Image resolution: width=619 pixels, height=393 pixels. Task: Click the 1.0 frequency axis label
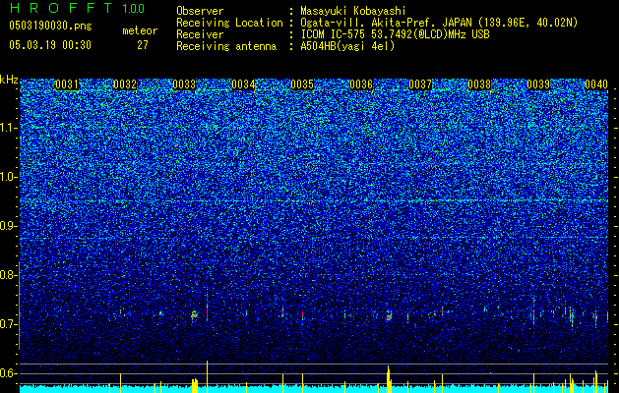click(x=9, y=177)
